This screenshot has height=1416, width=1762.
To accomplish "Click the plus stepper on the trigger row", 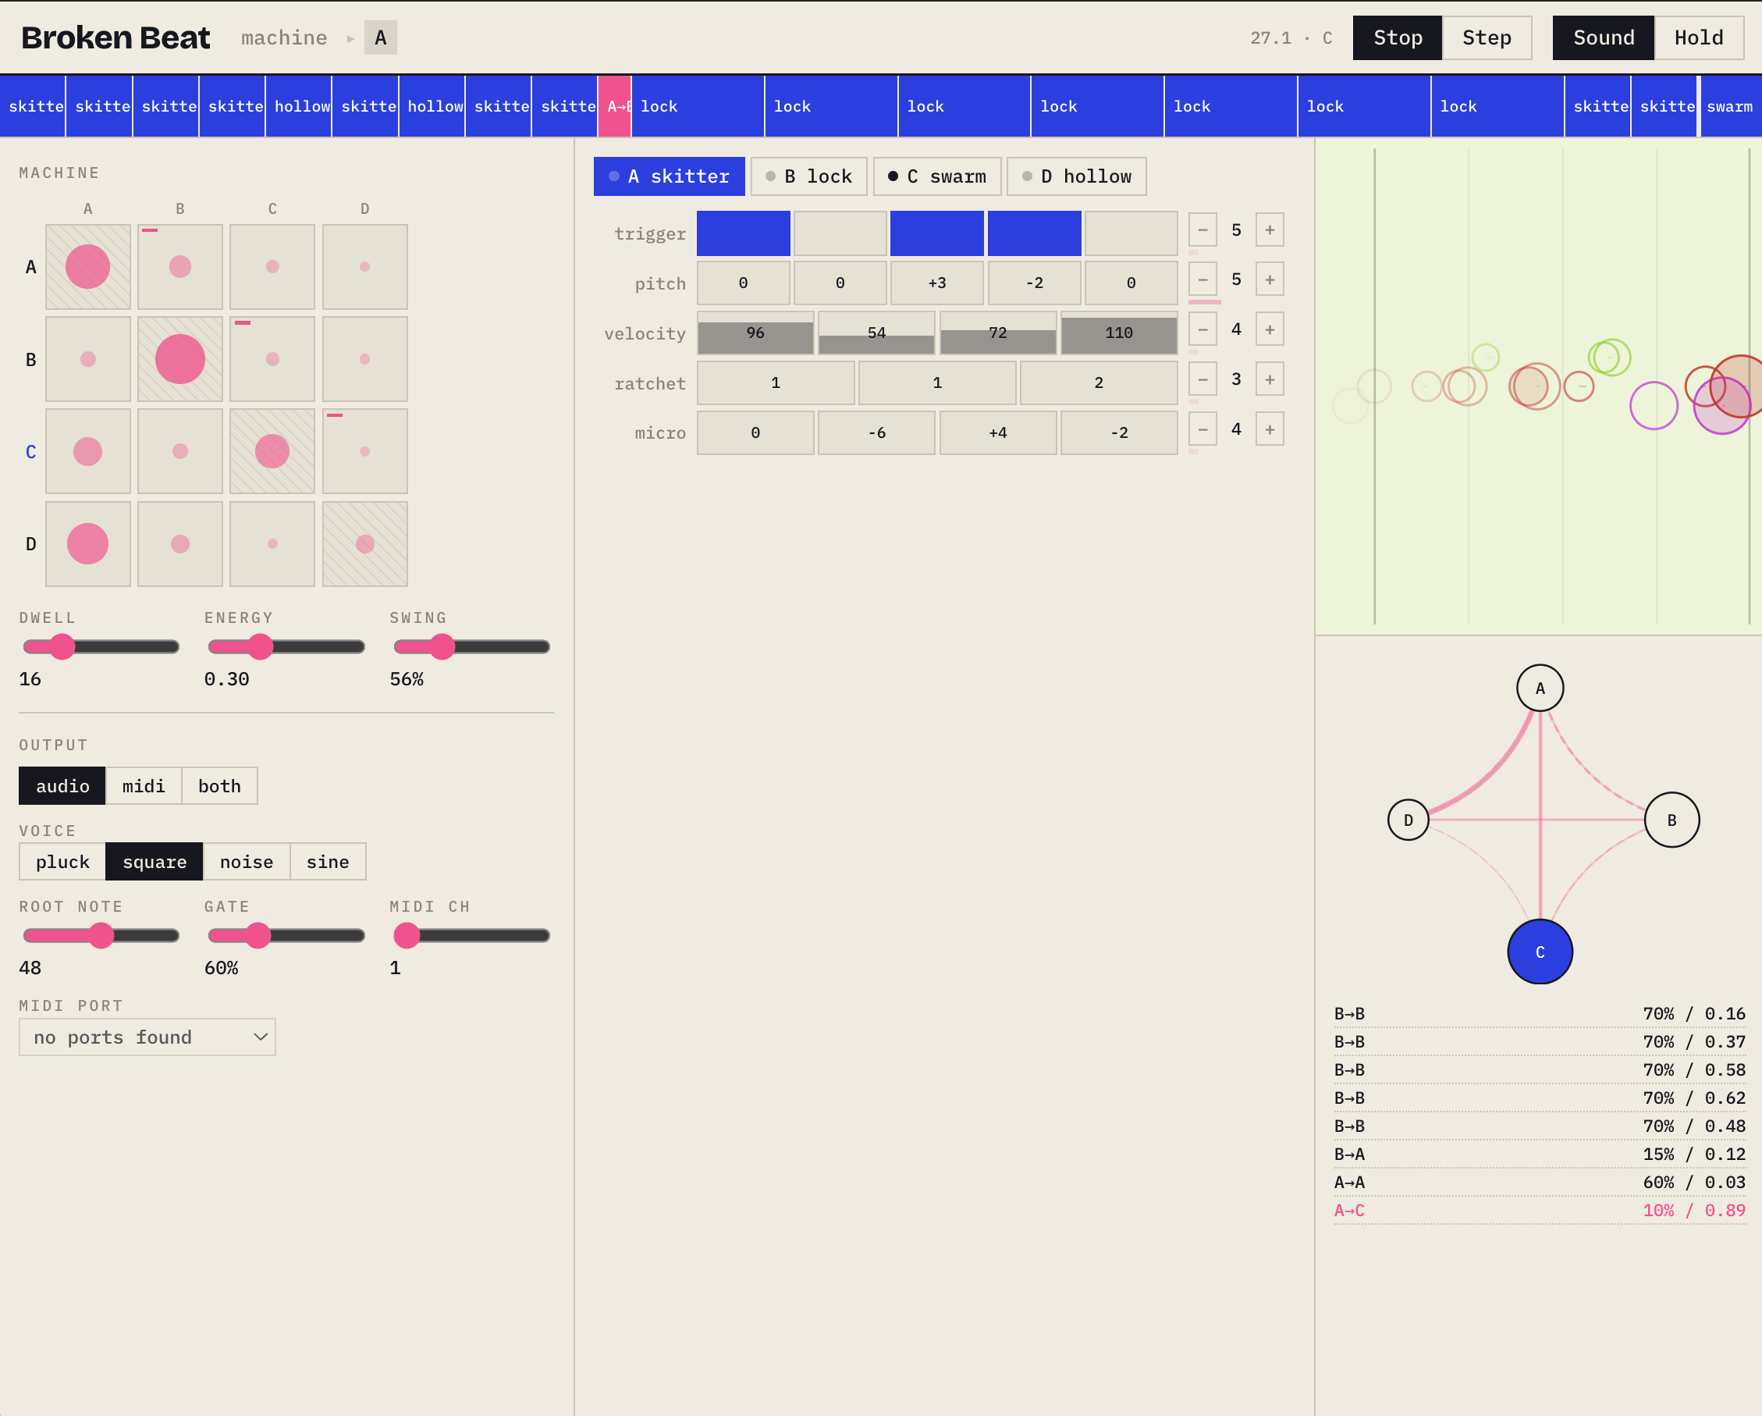I will tap(1269, 230).
